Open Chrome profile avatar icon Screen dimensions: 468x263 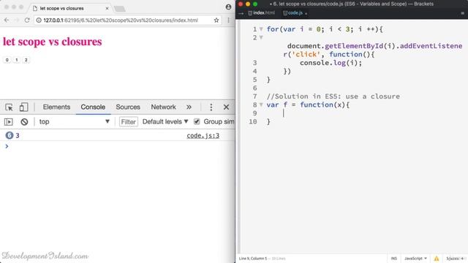pos(228,7)
